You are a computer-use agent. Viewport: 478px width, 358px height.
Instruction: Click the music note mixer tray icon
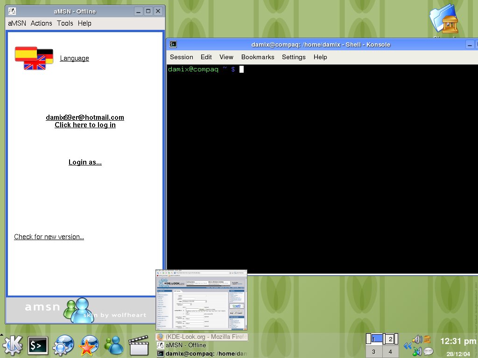click(417, 351)
